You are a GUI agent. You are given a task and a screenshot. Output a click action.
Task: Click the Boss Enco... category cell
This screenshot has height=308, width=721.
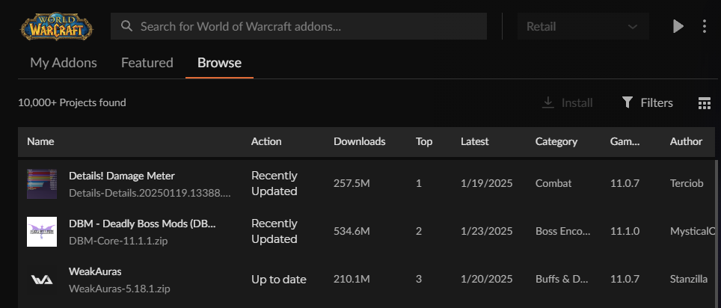563,231
